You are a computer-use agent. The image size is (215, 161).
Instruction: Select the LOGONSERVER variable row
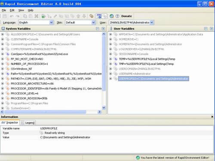click(141, 49)
